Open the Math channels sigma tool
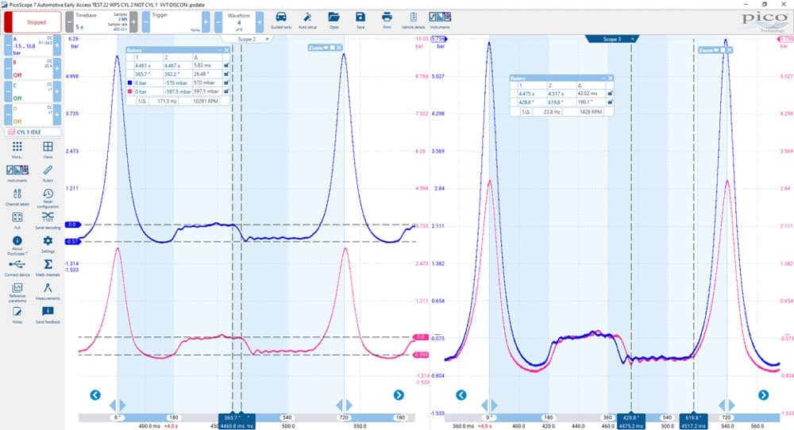The image size is (794, 430). [x=48, y=267]
